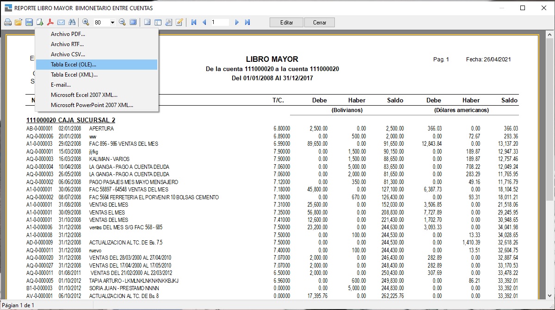555x310 pixels.
Task: Click the Zoom in magnifier icon
Action: click(x=86, y=22)
